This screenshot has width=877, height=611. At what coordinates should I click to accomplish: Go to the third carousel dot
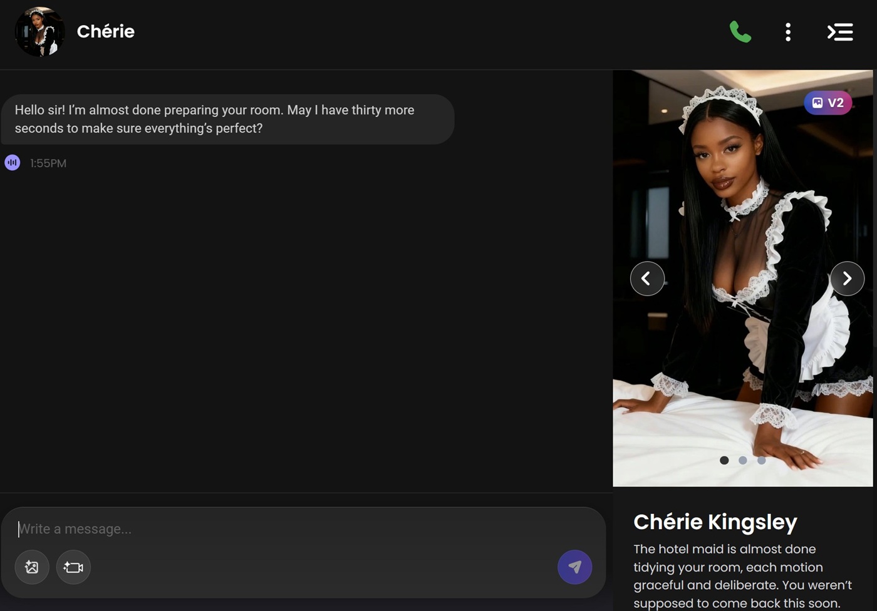click(761, 460)
